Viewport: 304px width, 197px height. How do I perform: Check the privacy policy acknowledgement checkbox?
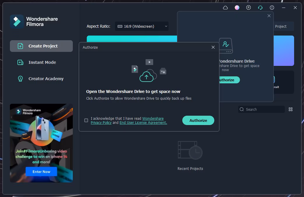pos(86,120)
